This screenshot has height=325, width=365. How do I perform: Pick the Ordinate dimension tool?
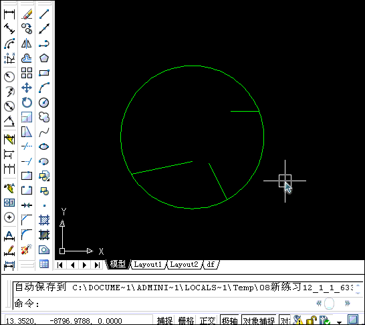(x=9, y=58)
